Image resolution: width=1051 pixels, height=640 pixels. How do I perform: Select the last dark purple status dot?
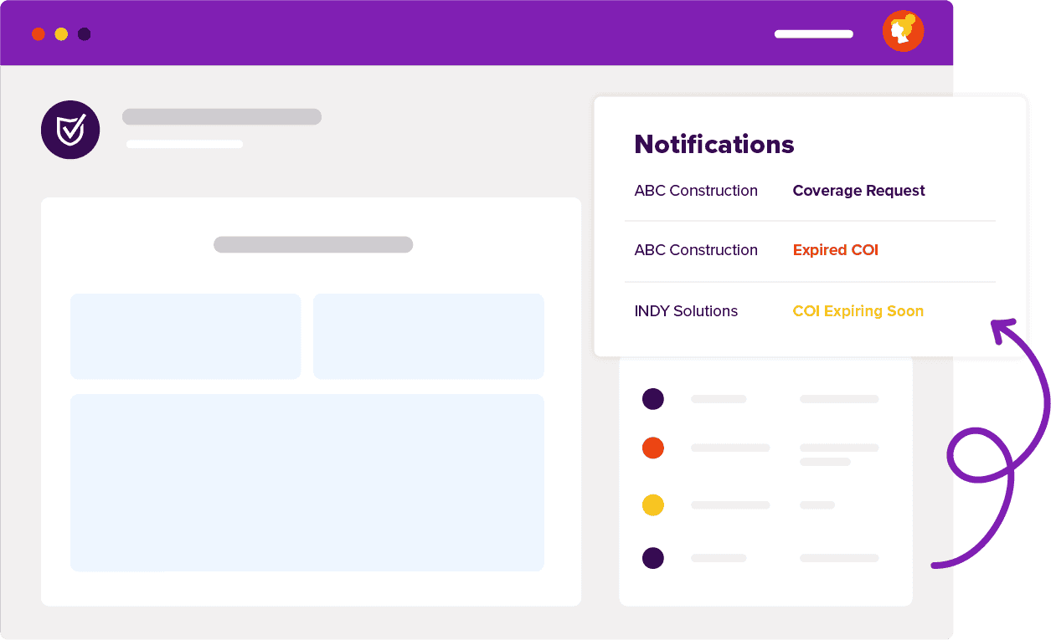pos(653,558)
